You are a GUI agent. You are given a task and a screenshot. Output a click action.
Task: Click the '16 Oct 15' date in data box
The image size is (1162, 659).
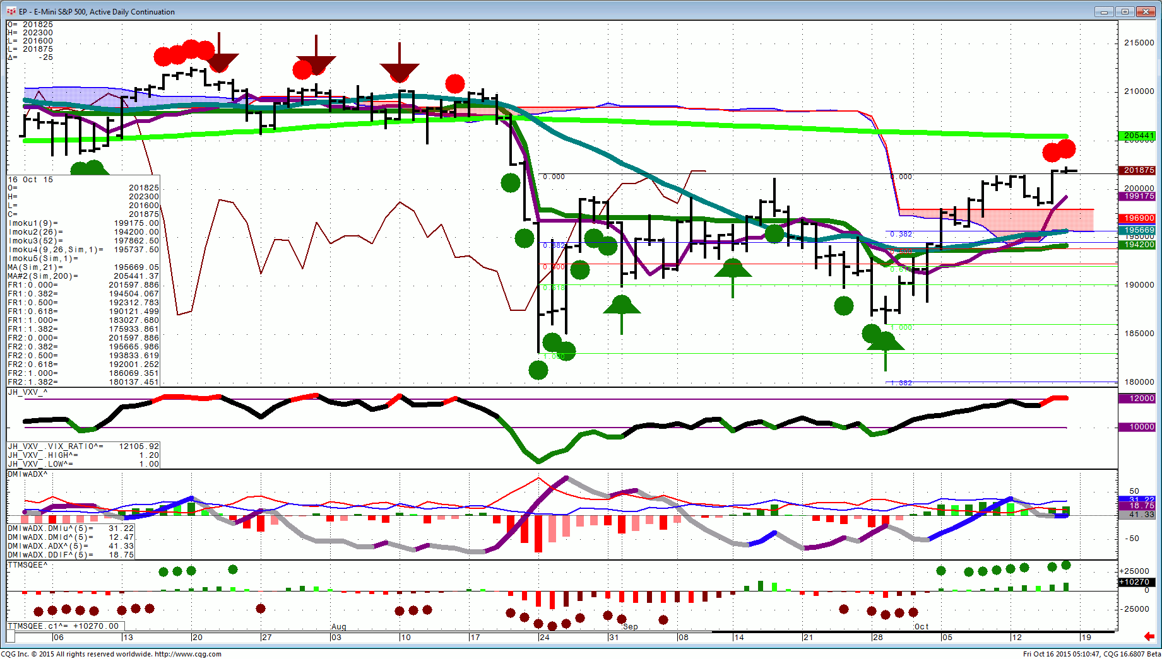click(x=30, y=180)
